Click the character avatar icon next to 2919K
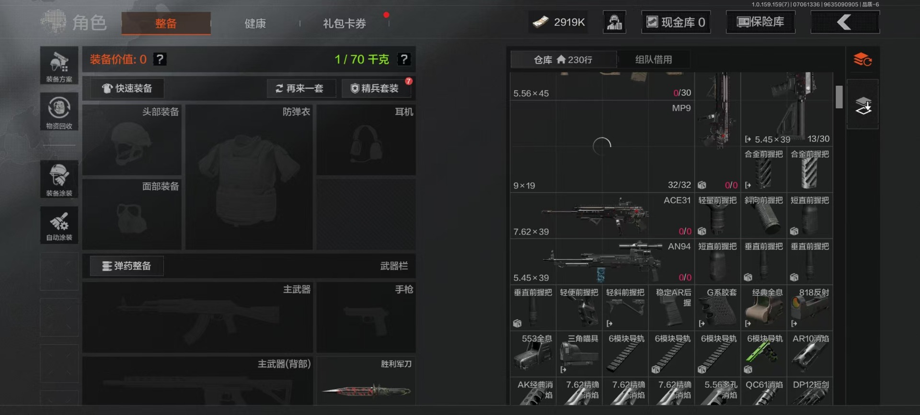The width and height of the screenshot is (920, 415). pos(614,22)
